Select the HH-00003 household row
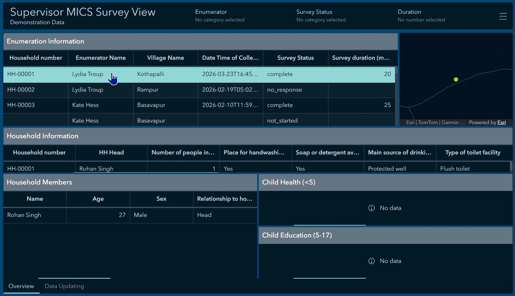 (x=199, y=105)
